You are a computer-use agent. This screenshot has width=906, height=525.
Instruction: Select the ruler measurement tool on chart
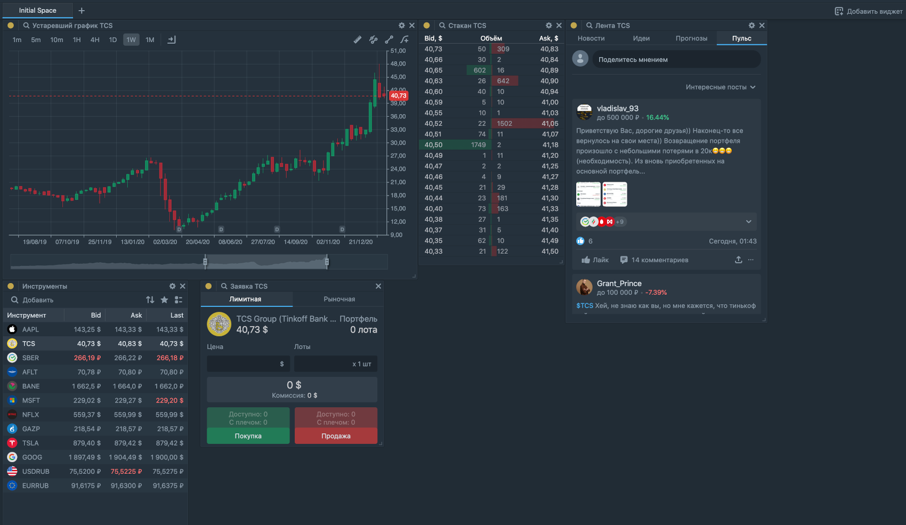click(358, 39)
